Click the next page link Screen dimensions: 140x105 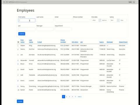[80, 97]
